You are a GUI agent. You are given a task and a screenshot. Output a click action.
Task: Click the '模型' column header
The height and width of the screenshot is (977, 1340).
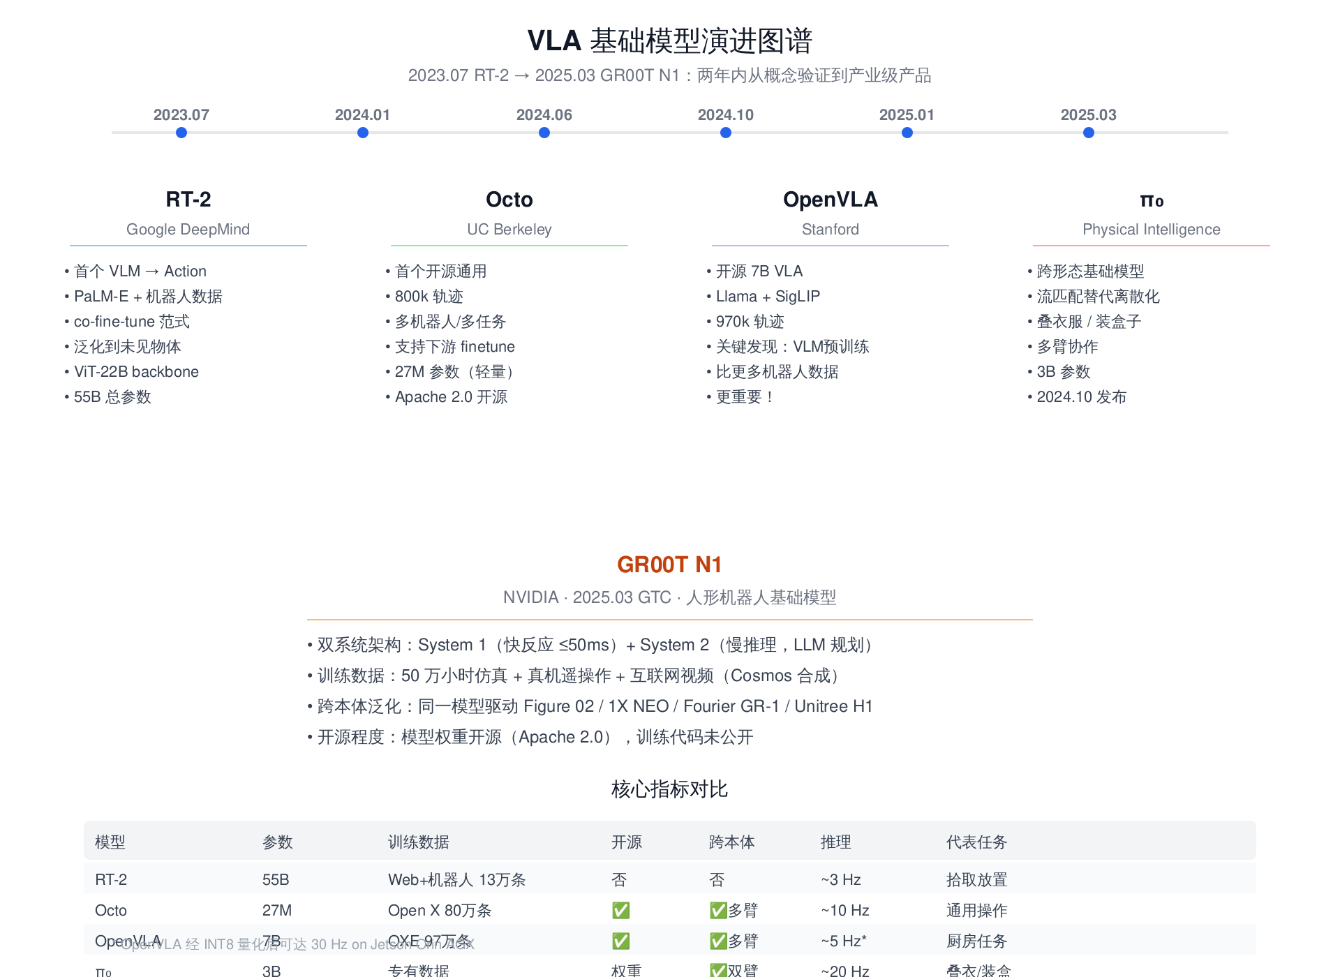[x=110, y=842]
